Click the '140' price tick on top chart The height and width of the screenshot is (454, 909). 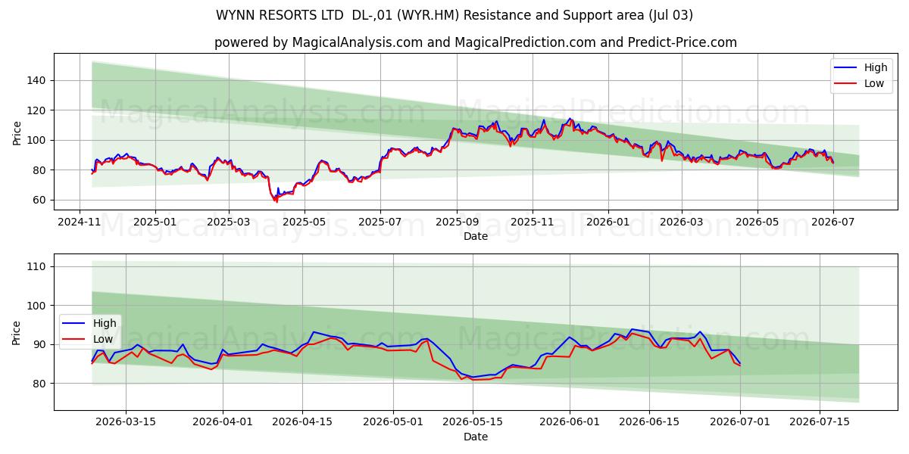(x=38, y=80)
